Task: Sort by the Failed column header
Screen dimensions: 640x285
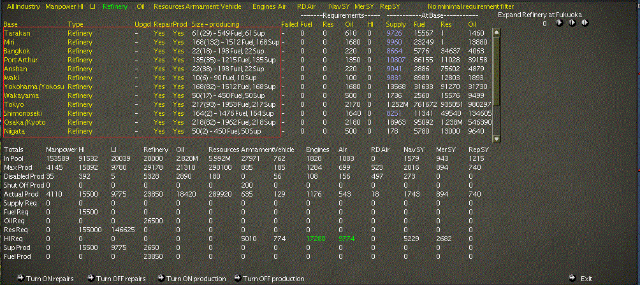Action: (289, 24)
